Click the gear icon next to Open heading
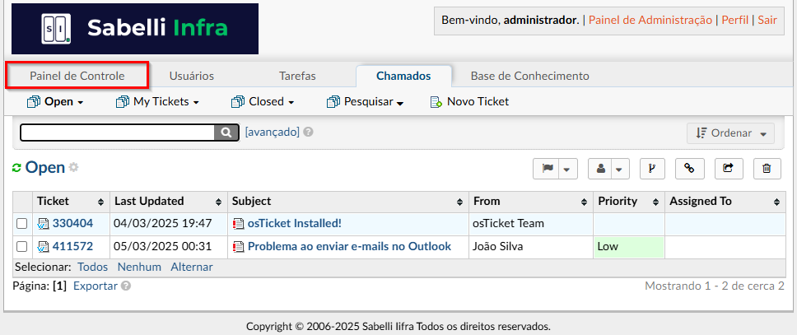Image resolution: width=797 pixels, height=335 pixels. (x=73, y=167)
